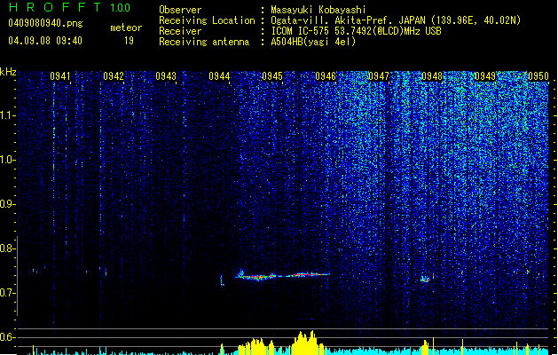This screenshot has width=558, height=355.
Task: Click the 1.0 kHz axis label
Action: pos(7,160)
